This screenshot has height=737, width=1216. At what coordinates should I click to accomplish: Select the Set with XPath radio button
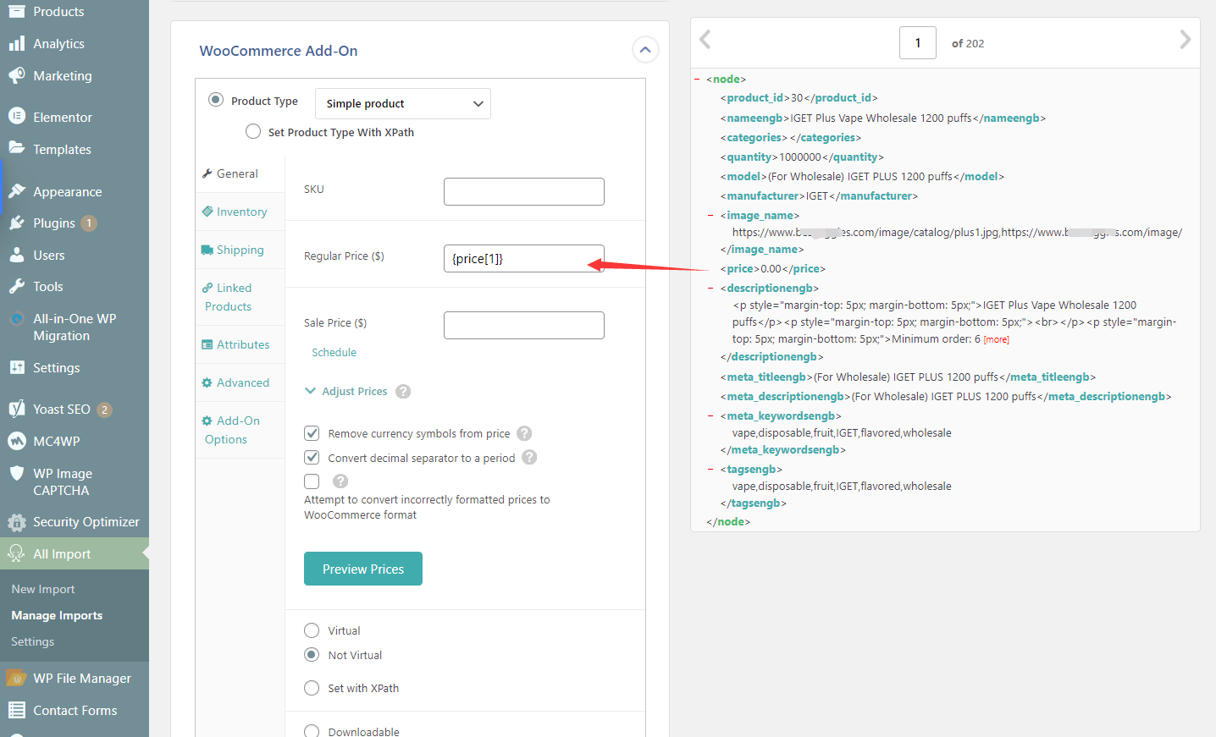click(x=312, y=688)
